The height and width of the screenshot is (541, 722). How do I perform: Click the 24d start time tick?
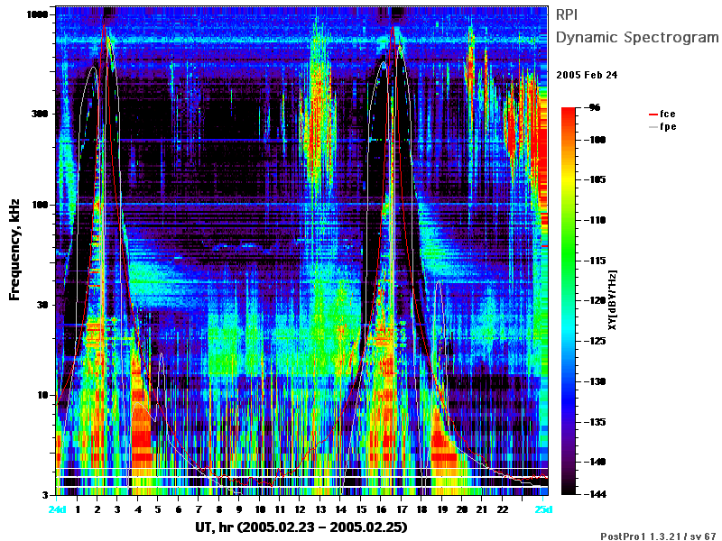57,509
